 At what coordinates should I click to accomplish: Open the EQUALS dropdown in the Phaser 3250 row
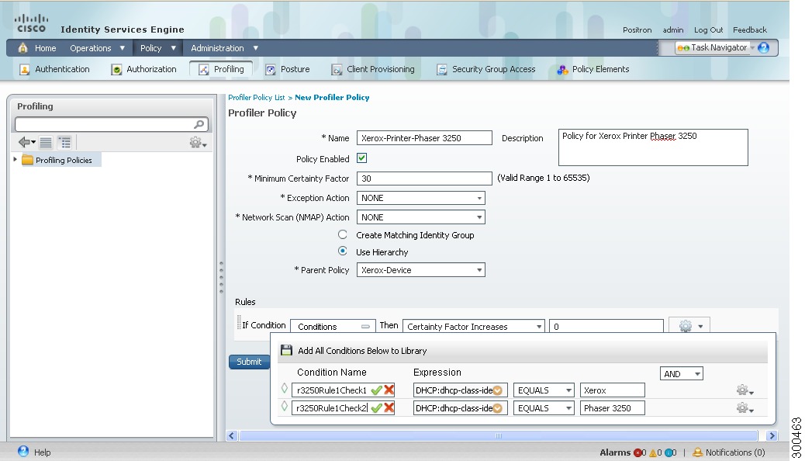[x=544, y=408]
